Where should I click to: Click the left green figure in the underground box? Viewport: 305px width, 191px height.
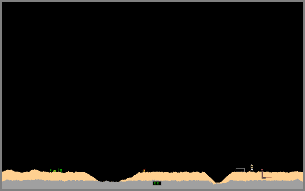[154, 183]
